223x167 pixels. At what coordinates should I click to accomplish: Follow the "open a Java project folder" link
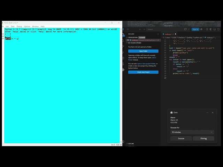coord(146,64)
